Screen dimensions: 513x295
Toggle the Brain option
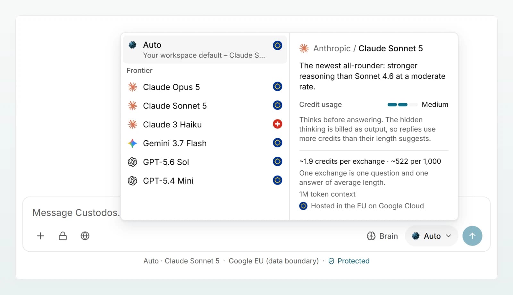tap(382, 236)
